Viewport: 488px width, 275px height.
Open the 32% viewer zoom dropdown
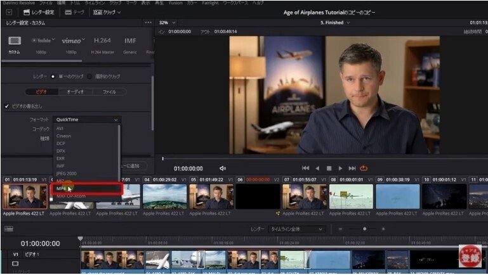point(166,22)
